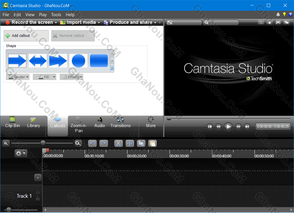This screenshot has height=213, width=294.
Task: Expand Produce and share dropdown arrow
Action: pos(155,23)
